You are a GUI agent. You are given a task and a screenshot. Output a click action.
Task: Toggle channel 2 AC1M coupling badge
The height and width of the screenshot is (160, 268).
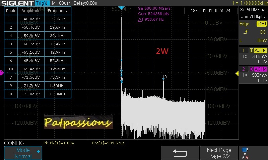(260, 69)
